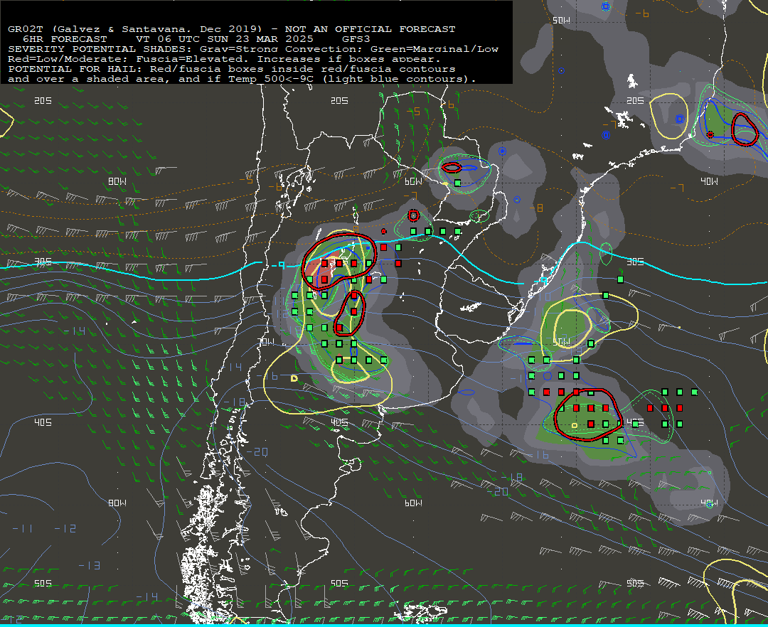Click the 'and over a shaded area' legend line
768x627 pixels.
click(242, 79)
